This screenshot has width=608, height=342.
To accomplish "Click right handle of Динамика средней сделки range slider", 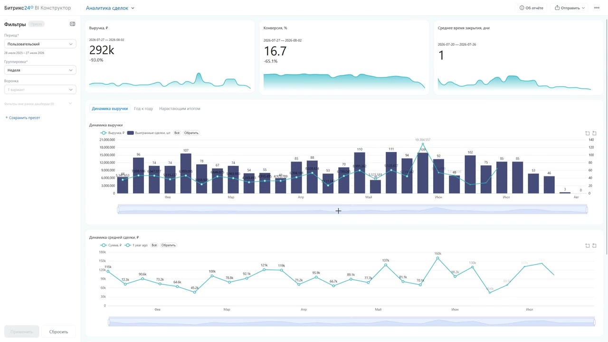I will [x=595, y=322].
